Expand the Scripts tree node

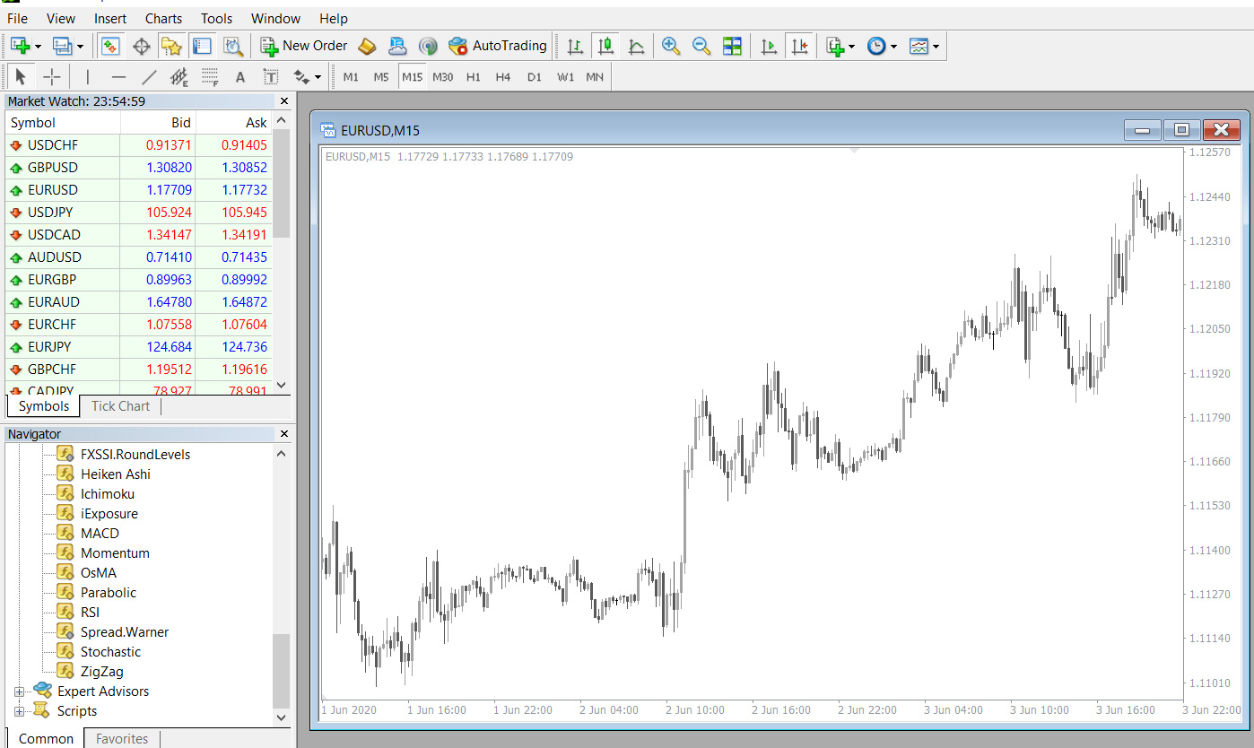pyautogui.click(x=19, y=711)
